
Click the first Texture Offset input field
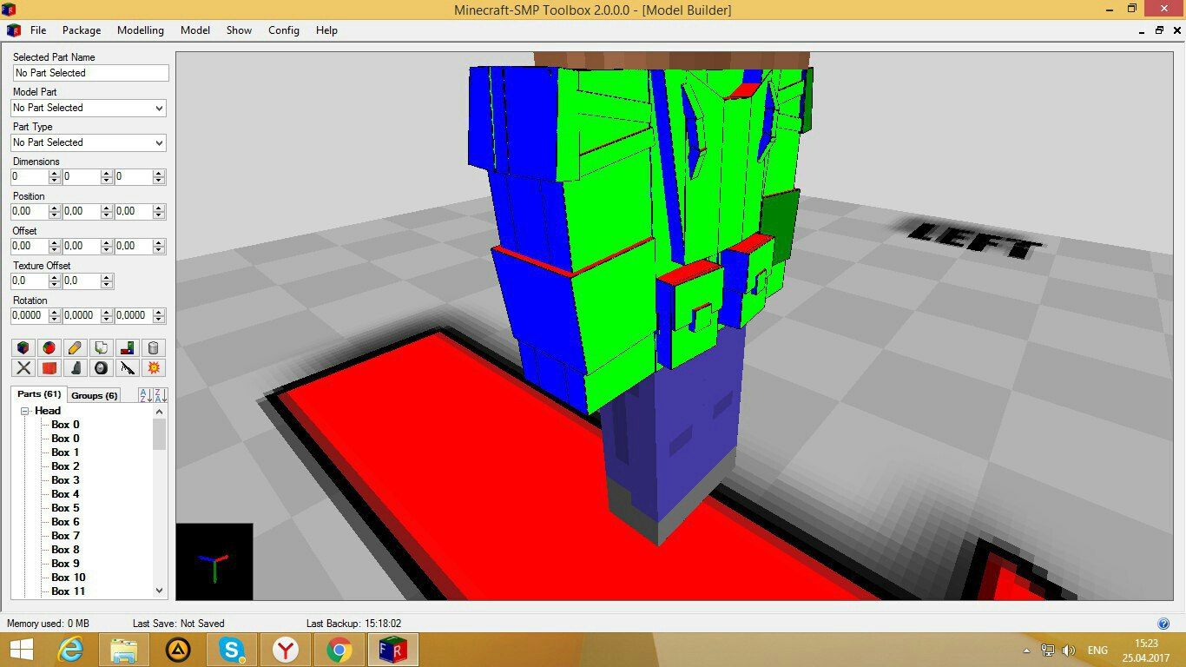pyautogui.click(x=30, y=281)
